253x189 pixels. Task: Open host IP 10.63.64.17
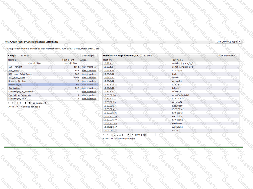(110, 131)
